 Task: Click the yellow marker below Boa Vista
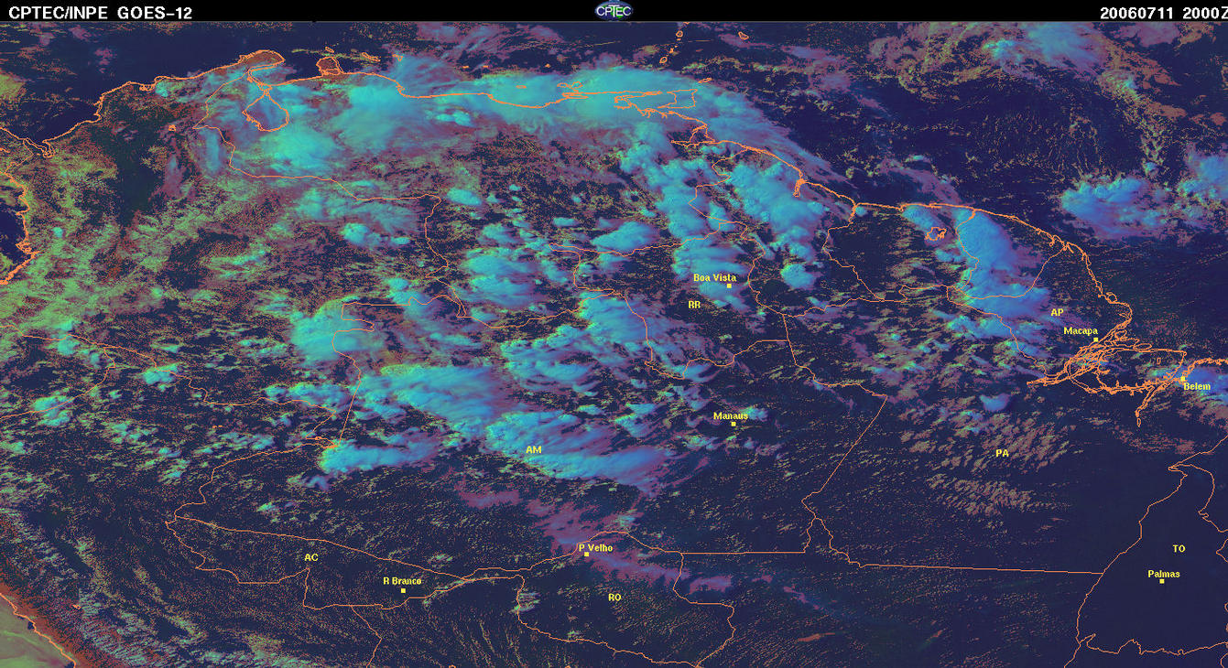[729, 286]
